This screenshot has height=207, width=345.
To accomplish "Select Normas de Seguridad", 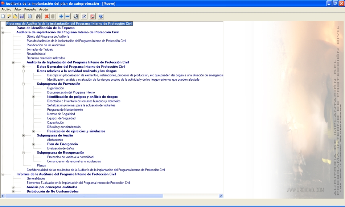I will tap(61, 114).
